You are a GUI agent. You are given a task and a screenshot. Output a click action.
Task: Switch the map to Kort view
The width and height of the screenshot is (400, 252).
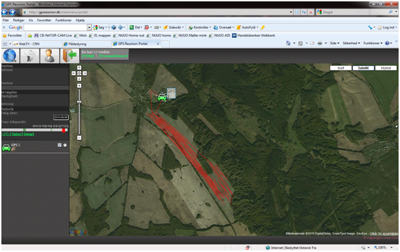click(x=341, y=68)
